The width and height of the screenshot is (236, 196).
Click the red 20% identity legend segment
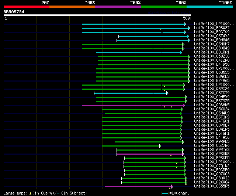tap(27, 7)
